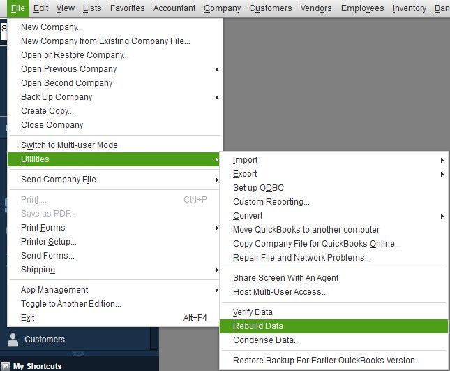Screen dimensions: 450x371
Task: Open Printer Setup from File menu
Action: tap(49, 242)
